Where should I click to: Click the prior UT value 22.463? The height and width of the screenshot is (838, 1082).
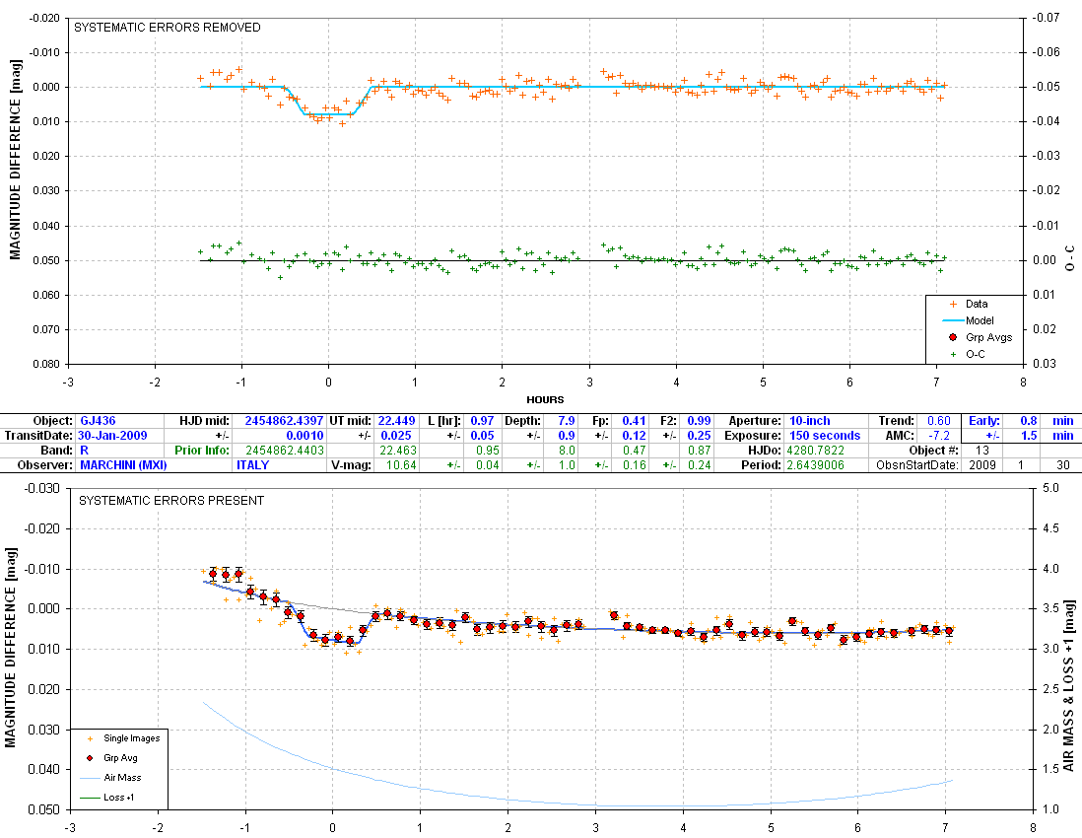397,451
